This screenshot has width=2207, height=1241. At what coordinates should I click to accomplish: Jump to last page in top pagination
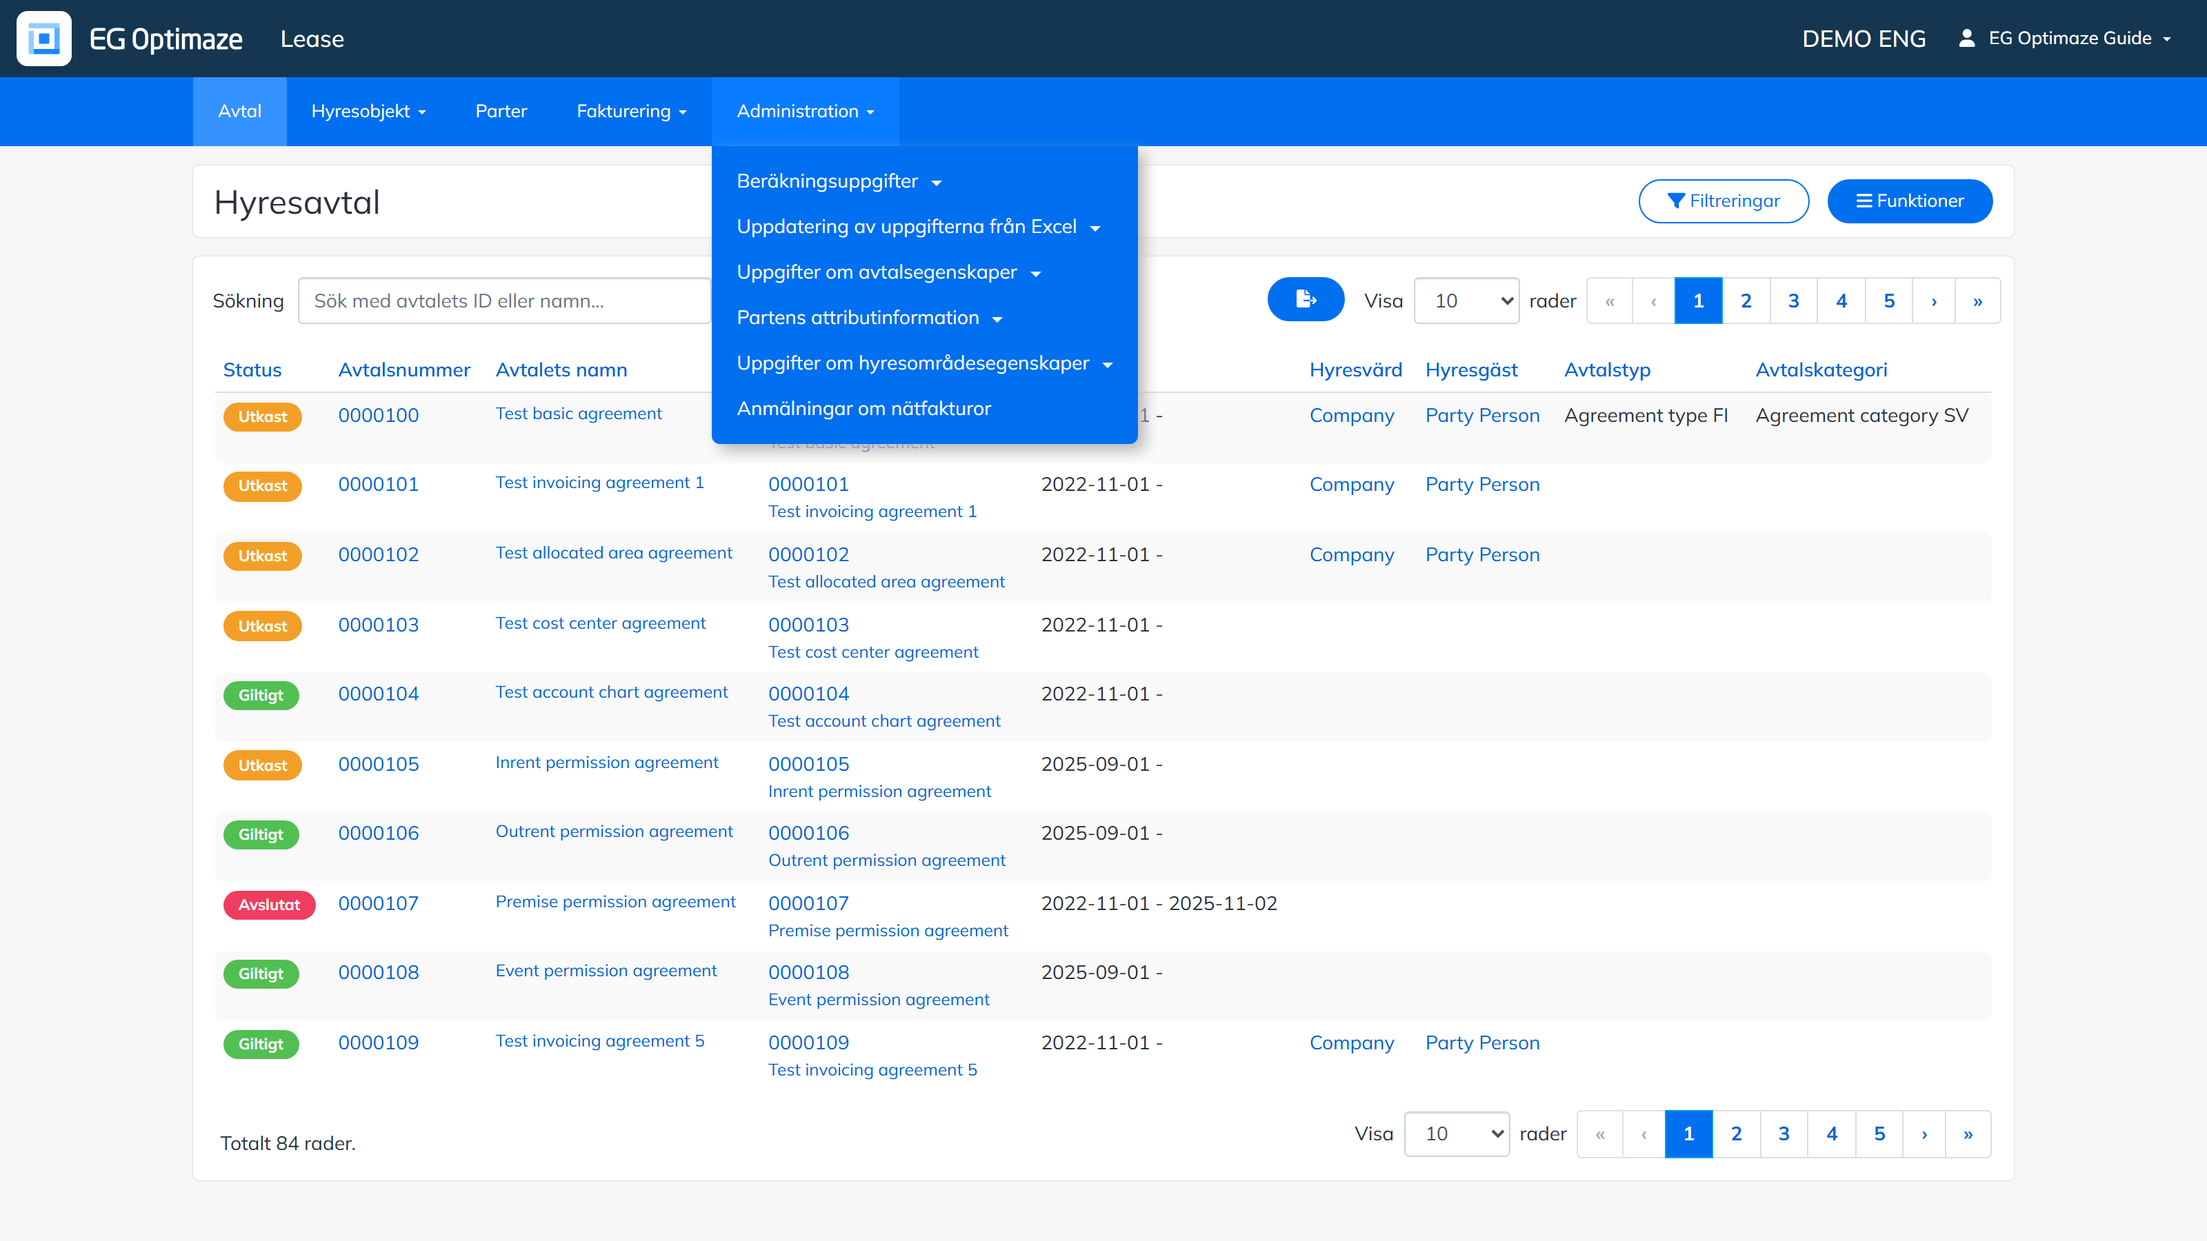[1977, 301]
